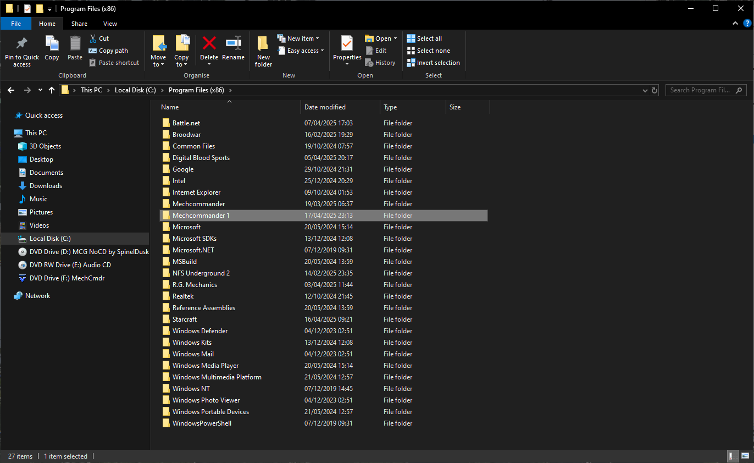
Task: Refresh the folder view with refresh icon
Action: [x=654, y=90]
